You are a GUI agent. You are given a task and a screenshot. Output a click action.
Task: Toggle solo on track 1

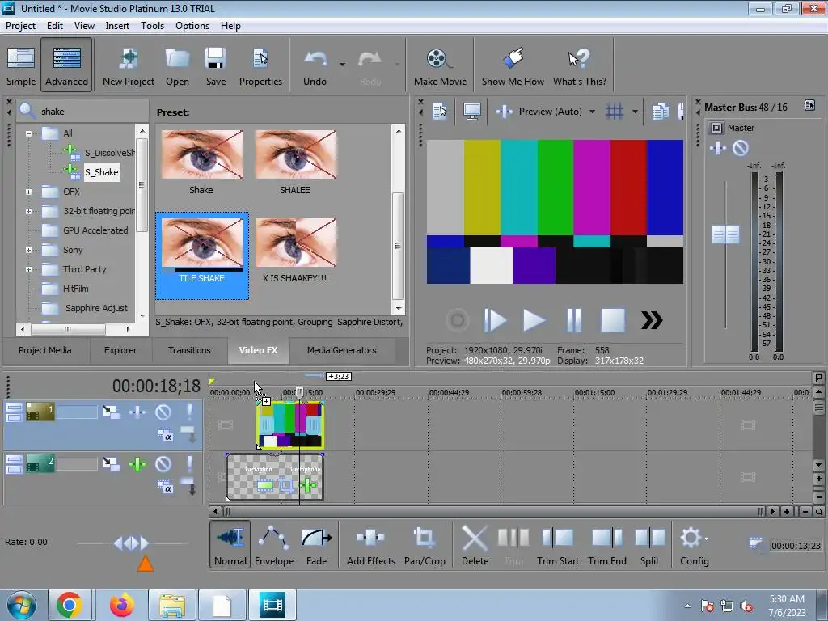click(x=189, y=412)
